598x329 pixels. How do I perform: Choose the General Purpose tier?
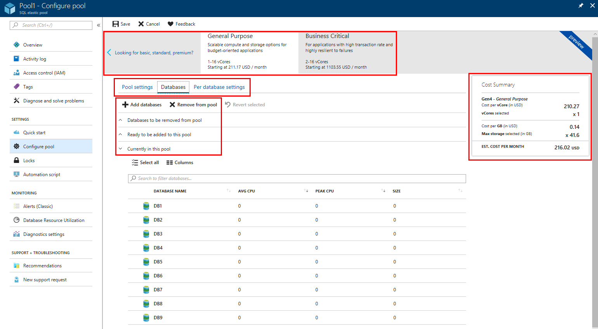click(x=250, y=53)
